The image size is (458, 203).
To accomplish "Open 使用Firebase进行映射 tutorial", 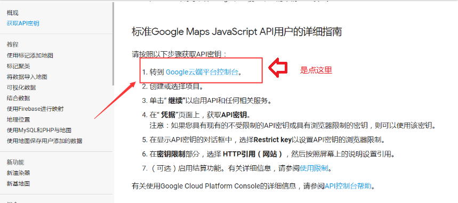I will click(35, 109).
